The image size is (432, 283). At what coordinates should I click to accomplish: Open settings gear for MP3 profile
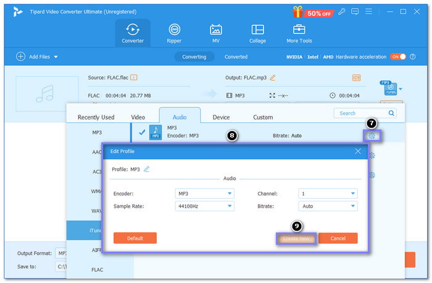click(372, 136)
